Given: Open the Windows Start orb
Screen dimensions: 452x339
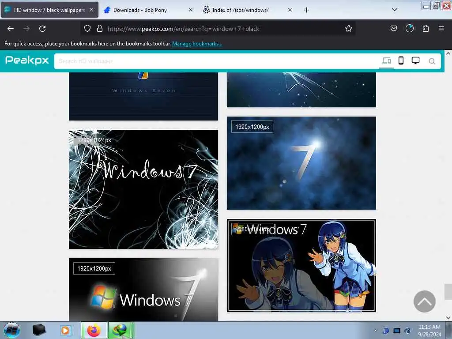Looking at the screenshot, I should 11,330.
